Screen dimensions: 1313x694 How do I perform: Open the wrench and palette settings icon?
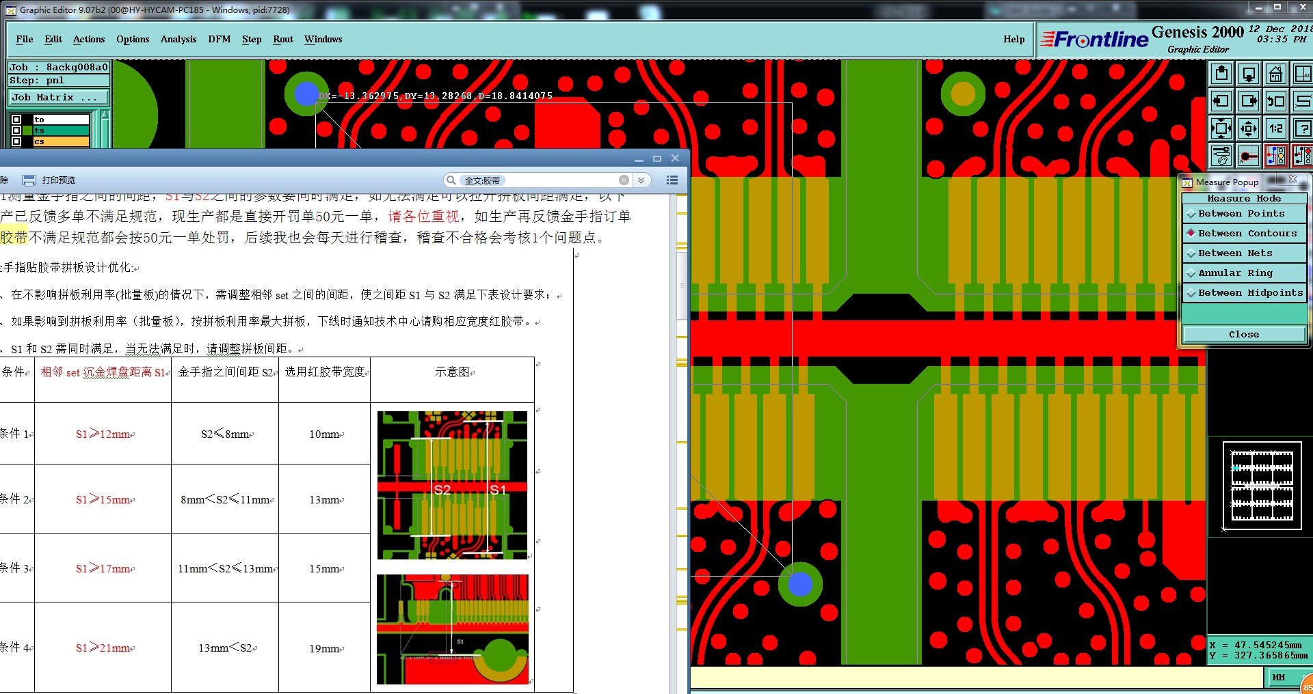click(1221, 156)
